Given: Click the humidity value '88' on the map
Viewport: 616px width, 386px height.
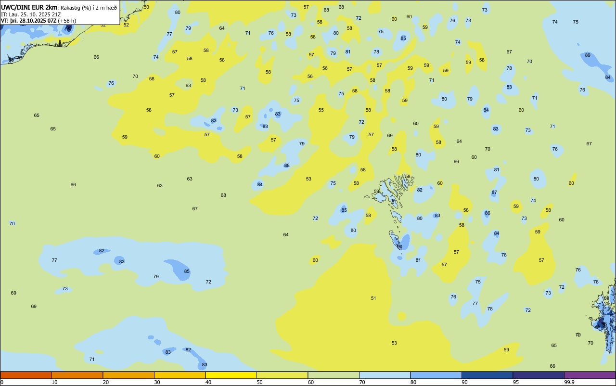Looking at the screenshot, I should pyautogui.click(x=287, y=166).
